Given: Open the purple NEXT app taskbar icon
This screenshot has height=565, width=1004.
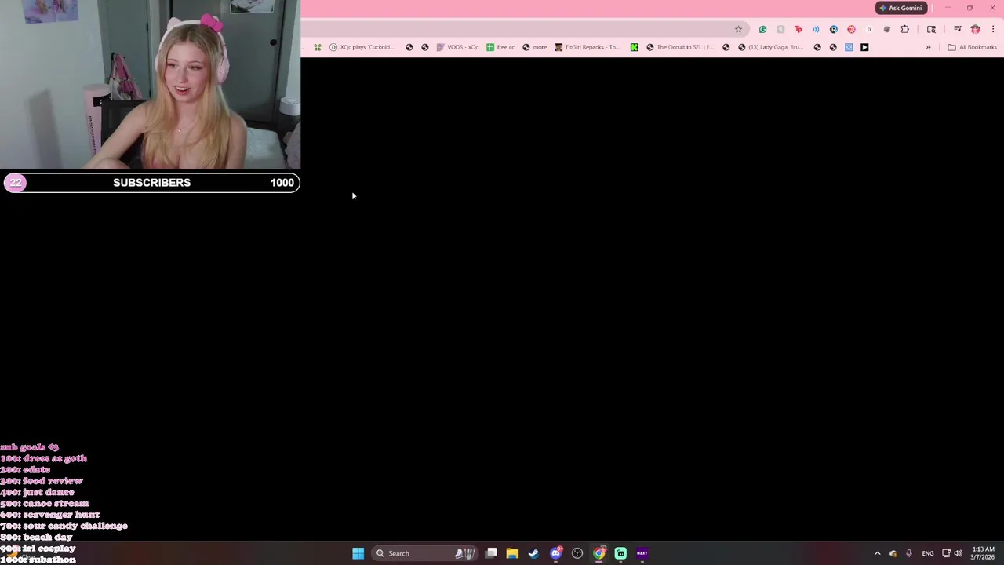Looking at the screenshot, I should [x=642, y=553].
